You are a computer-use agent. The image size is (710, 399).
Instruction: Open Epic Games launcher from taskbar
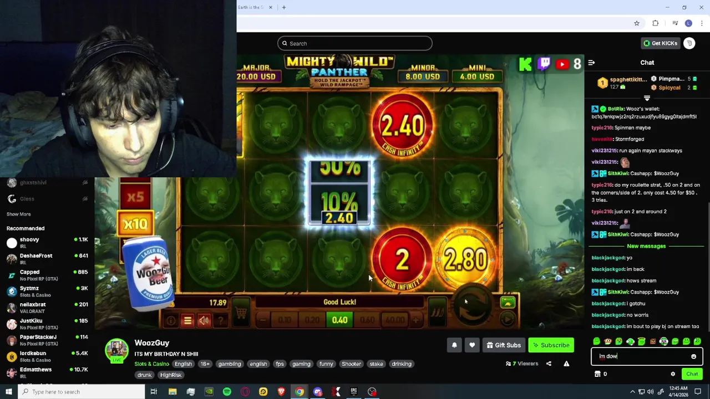click(x=354, y=392)
